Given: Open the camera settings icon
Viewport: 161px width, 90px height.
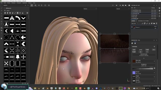Looking at the screenshot, I should click(x=126, y=5).
